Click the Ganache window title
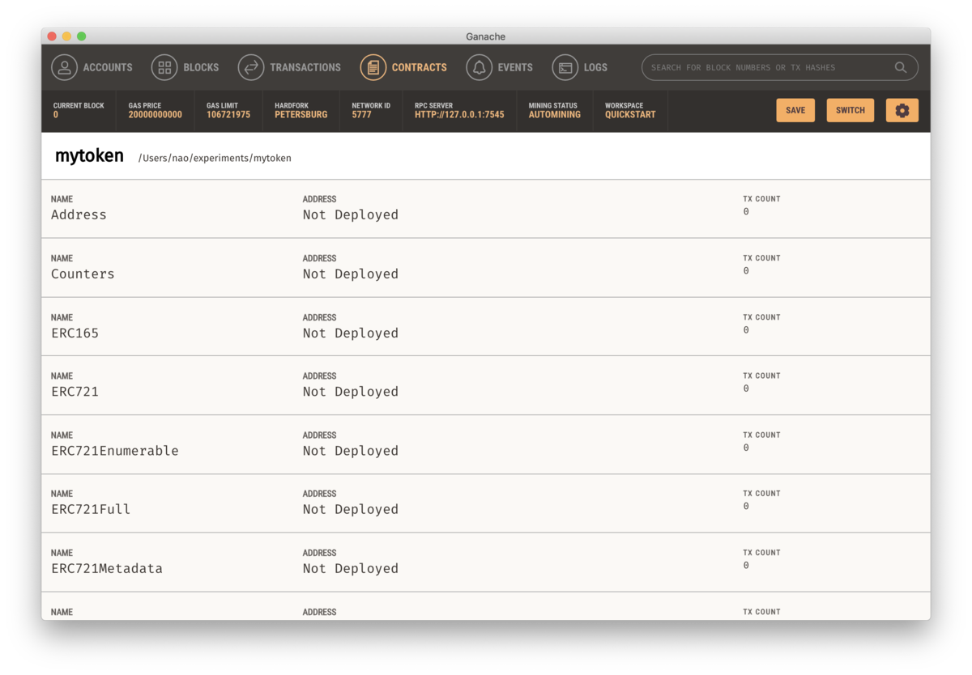The width and height of the screenshot is (972, 675). click(x=486, y=36)
